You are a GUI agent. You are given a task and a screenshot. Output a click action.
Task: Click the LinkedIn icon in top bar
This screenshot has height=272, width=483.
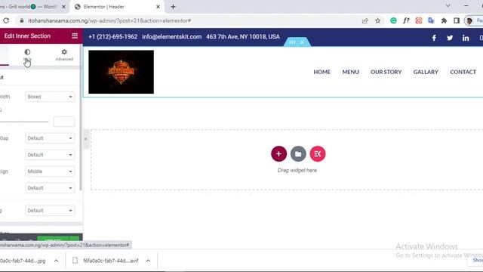[x=466, y=38]
